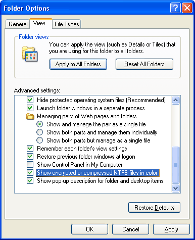Switch to the General tab
195x240 pixels.
coord(18,24)
